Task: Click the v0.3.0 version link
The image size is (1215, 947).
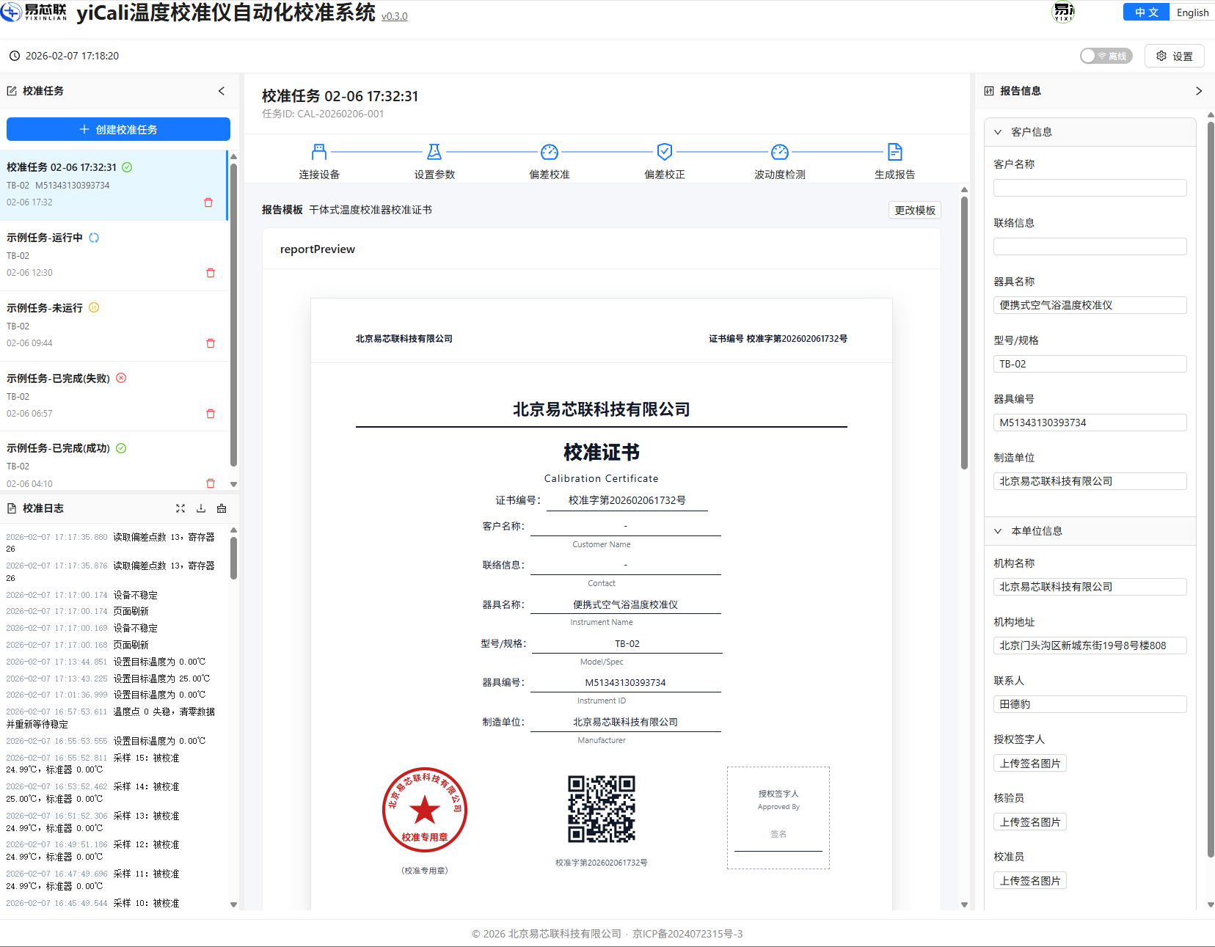Action: 395,16
